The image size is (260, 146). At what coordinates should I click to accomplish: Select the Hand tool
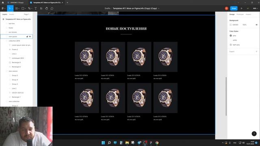(x=47, y=9)
